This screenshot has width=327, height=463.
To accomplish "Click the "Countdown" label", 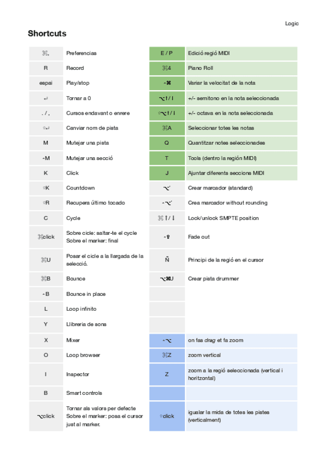I will click(x=80, y=188).
